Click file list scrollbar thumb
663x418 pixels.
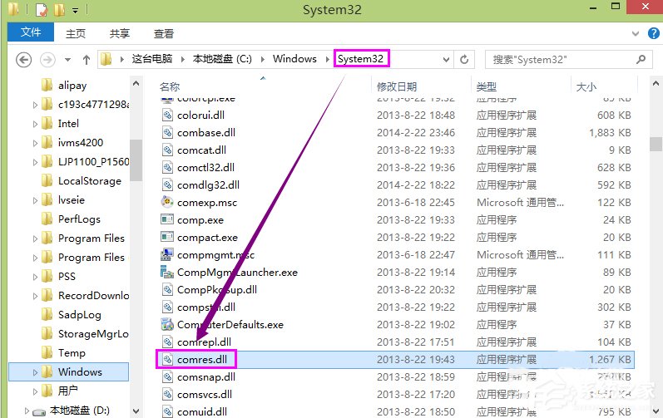[x=656, y=144]
